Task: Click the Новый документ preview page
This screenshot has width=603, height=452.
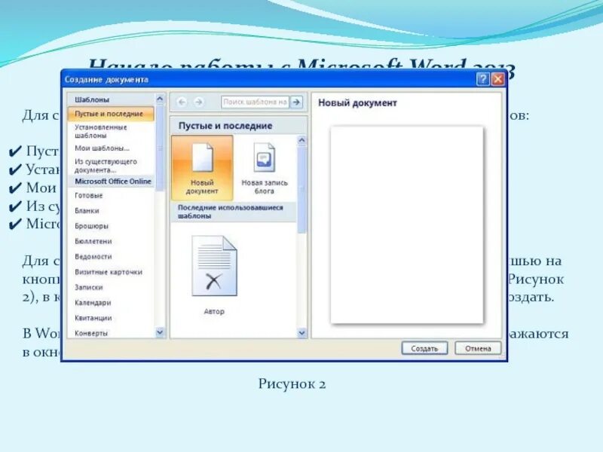Action: click(407, 224)
